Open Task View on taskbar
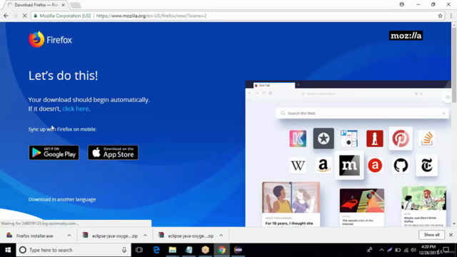Screen dimensions: 457x257 click(x=139, y=250)
